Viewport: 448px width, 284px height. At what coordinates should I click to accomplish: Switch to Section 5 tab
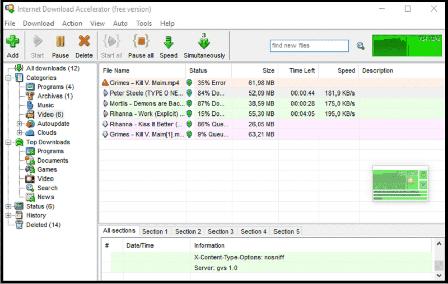click(x=286, y=231)
